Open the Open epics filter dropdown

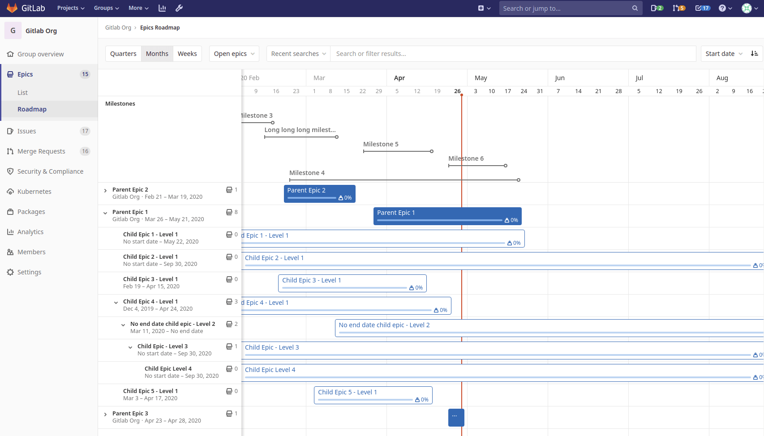(234, 53)
